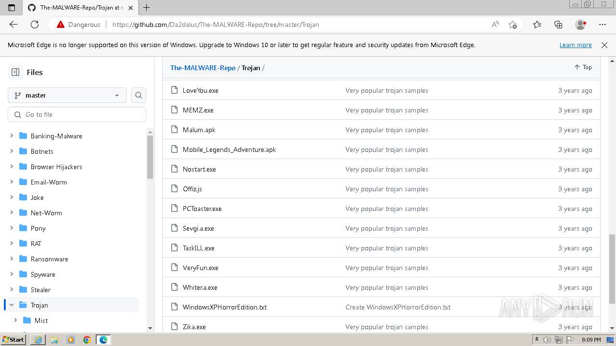Refresh the page
Viewport: 616px width, 346px height.
pyautogui.click(x=35, y=25)
